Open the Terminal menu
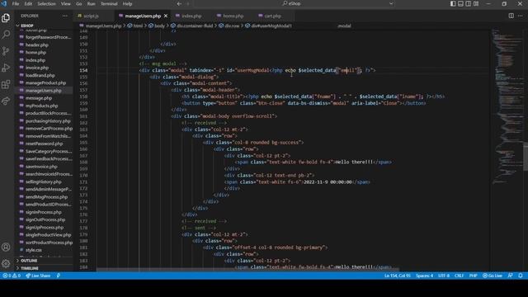 pos(109,3)
